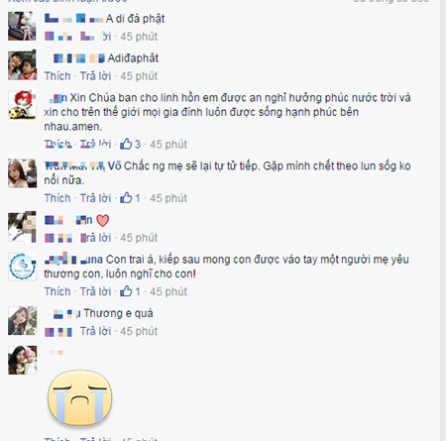This screenshot has height=441, width=446.
Task: Open avatar of the crying sticker commenter
Action: pyautogui.click(x=22, y=360)
